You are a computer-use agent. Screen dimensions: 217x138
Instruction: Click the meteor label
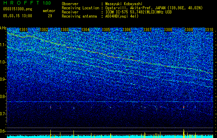pos(49,11)
